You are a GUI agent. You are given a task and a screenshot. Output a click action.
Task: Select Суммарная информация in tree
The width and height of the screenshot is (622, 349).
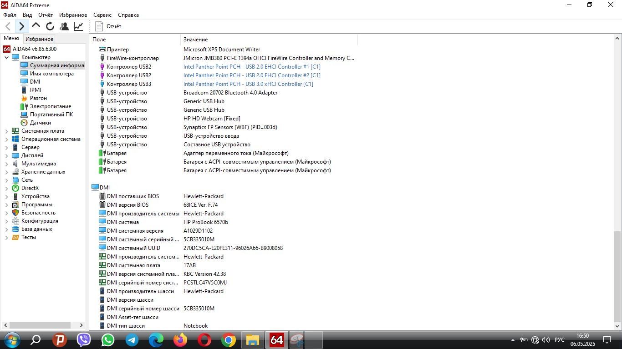click(52, 65)
